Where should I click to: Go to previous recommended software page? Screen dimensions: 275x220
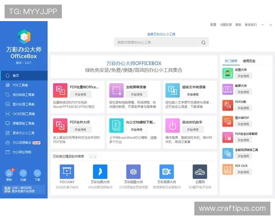point(91,156)
